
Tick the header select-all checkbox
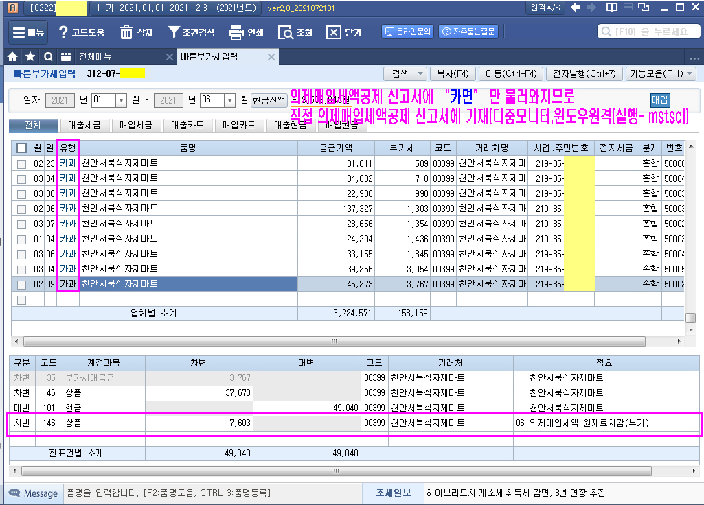point(22,148)
